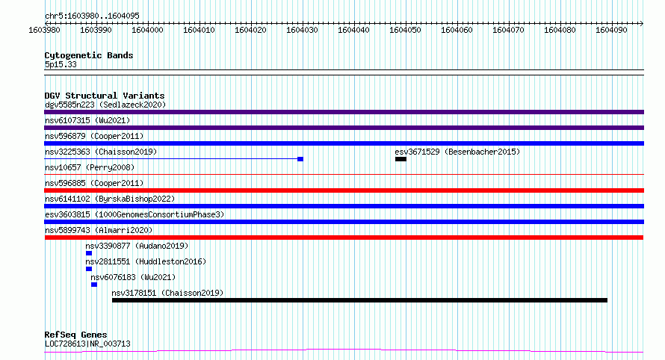This screenshot has width=665, height=360.
Task: Open variant nsv3390877 (Audano2019) label
Action: point(137,246)
